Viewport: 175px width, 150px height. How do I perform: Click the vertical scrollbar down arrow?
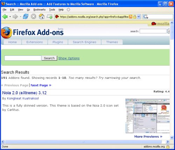click(172, 137)
